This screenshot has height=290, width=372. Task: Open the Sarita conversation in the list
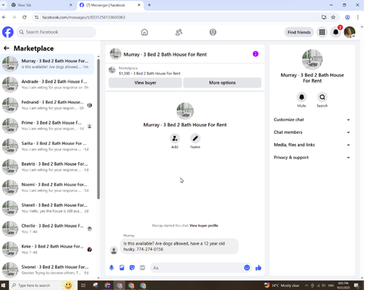pos(48,146)
